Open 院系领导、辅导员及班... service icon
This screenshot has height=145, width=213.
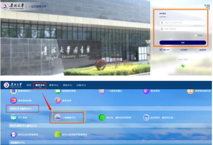146,118
